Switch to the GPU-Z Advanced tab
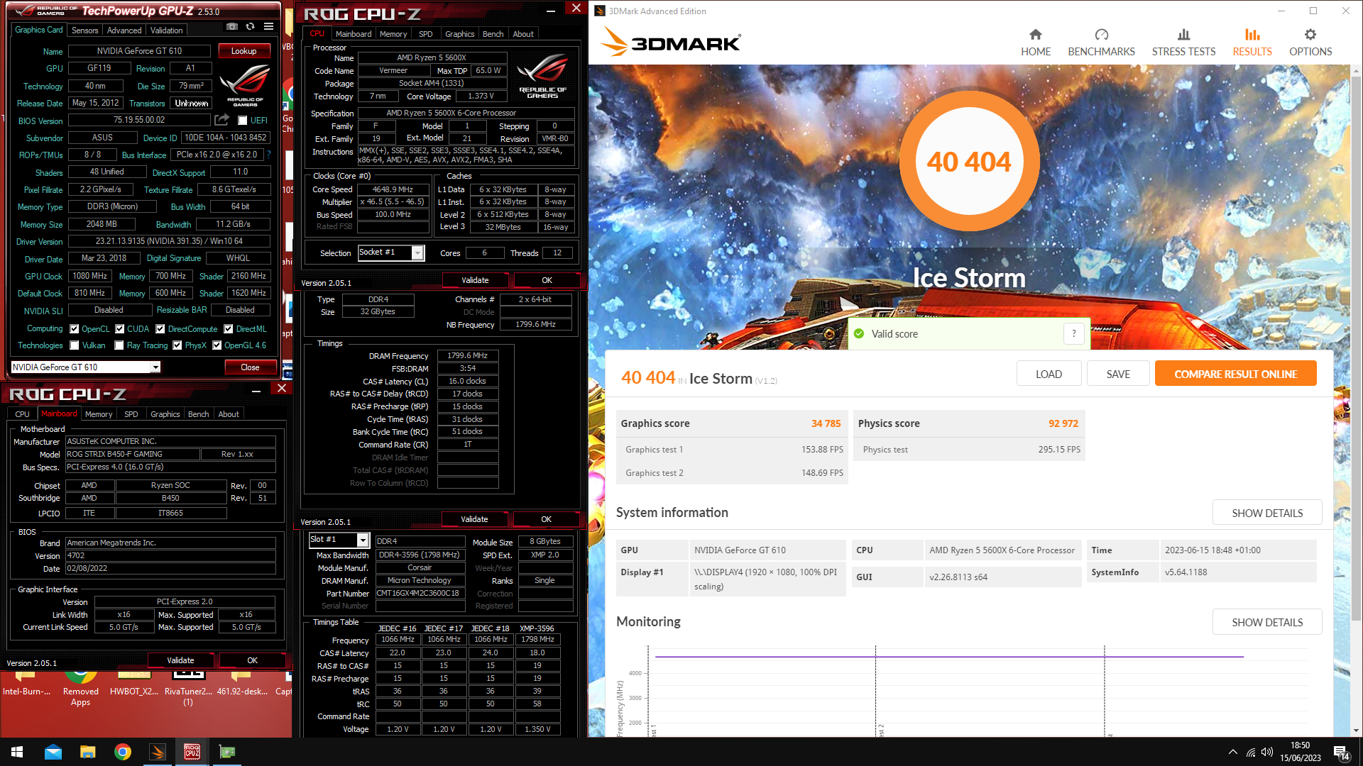This screenshot has width=1363, height=766. (124, 30)
